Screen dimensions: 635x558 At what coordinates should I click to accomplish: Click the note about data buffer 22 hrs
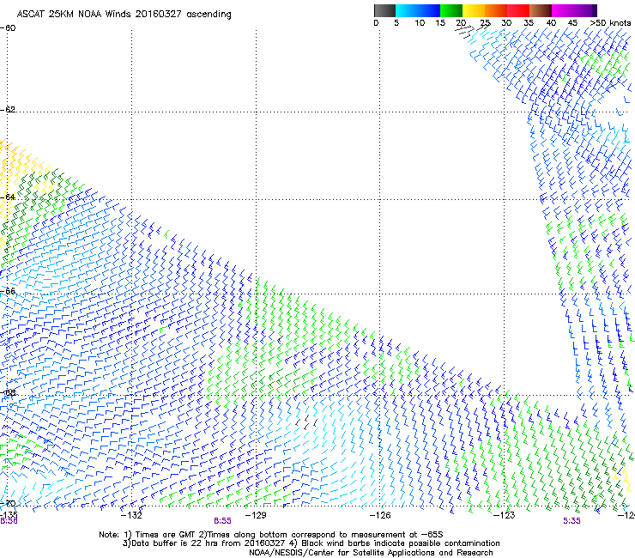311,543
